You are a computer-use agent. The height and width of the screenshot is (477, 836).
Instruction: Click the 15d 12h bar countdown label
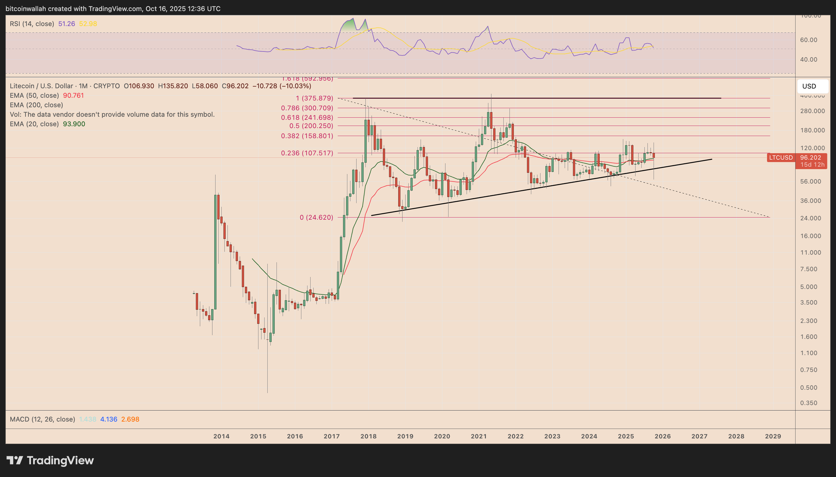pos(812,165)
